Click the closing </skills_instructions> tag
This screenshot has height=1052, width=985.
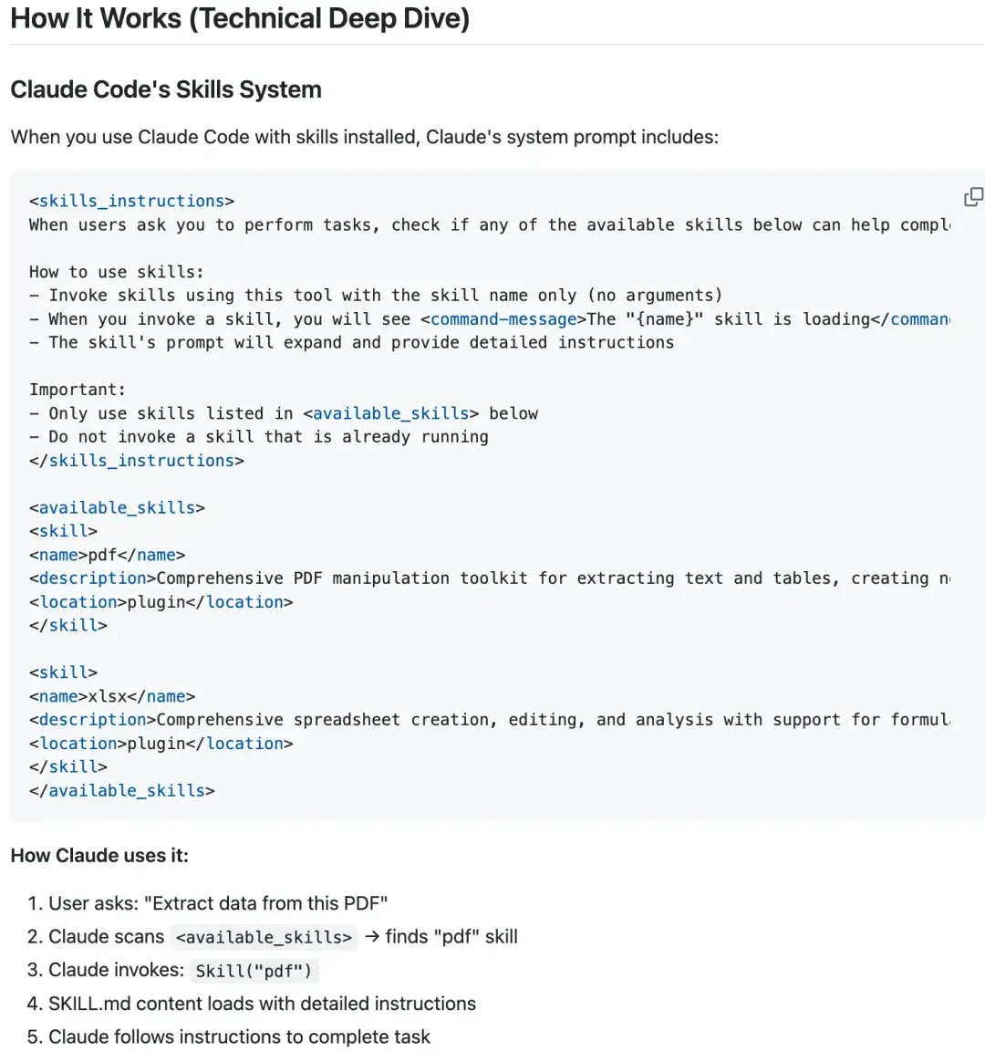pos(137,461)
